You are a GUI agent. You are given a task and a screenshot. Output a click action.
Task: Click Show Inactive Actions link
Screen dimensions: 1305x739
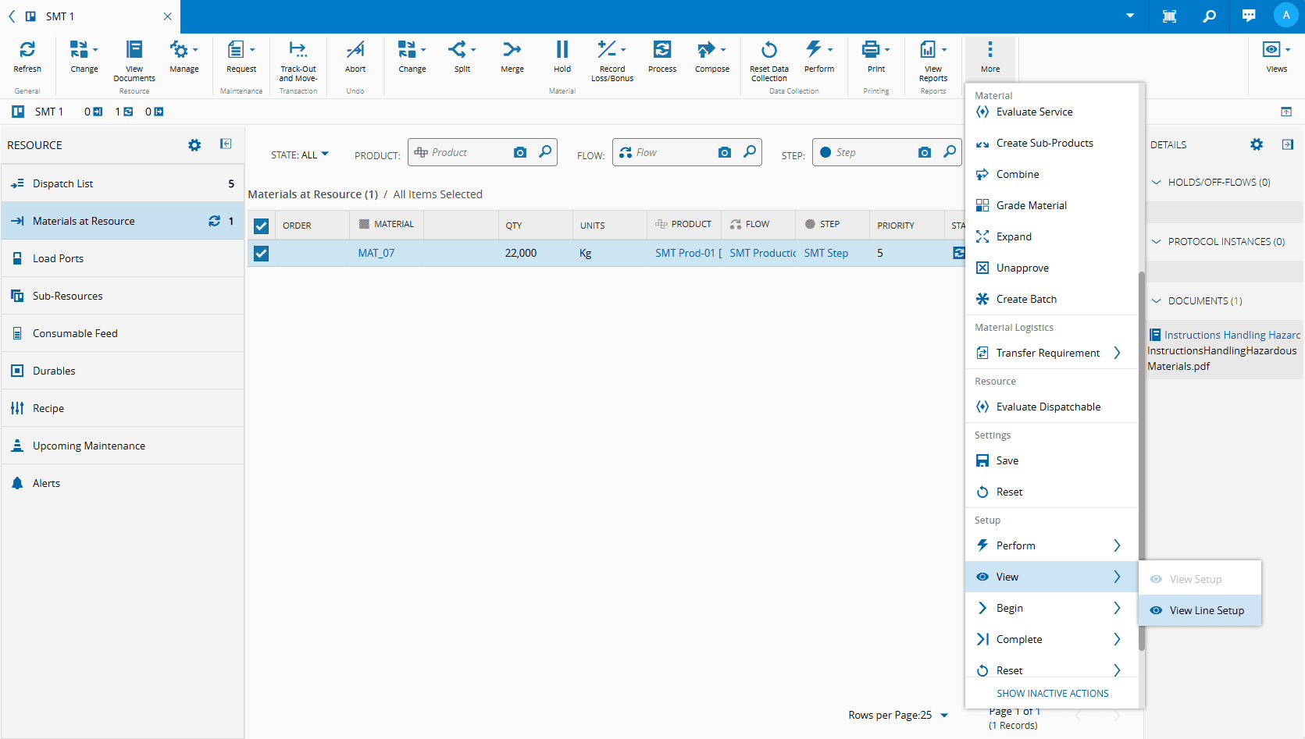click(1052, 693)
